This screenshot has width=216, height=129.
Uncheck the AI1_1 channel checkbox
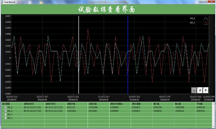tap(6, 111)
